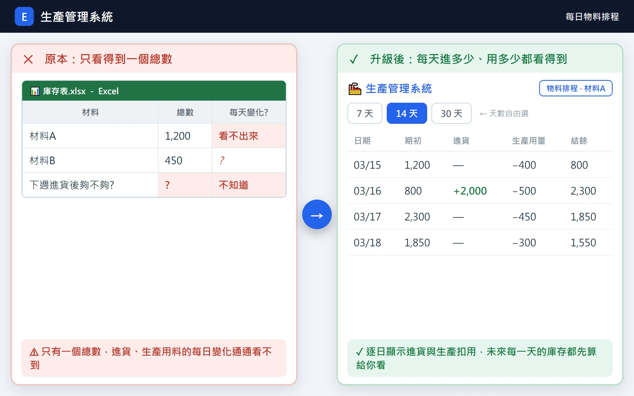The image size is (634, 396).
Task: Select the 材料B cell
Action: 90,161
